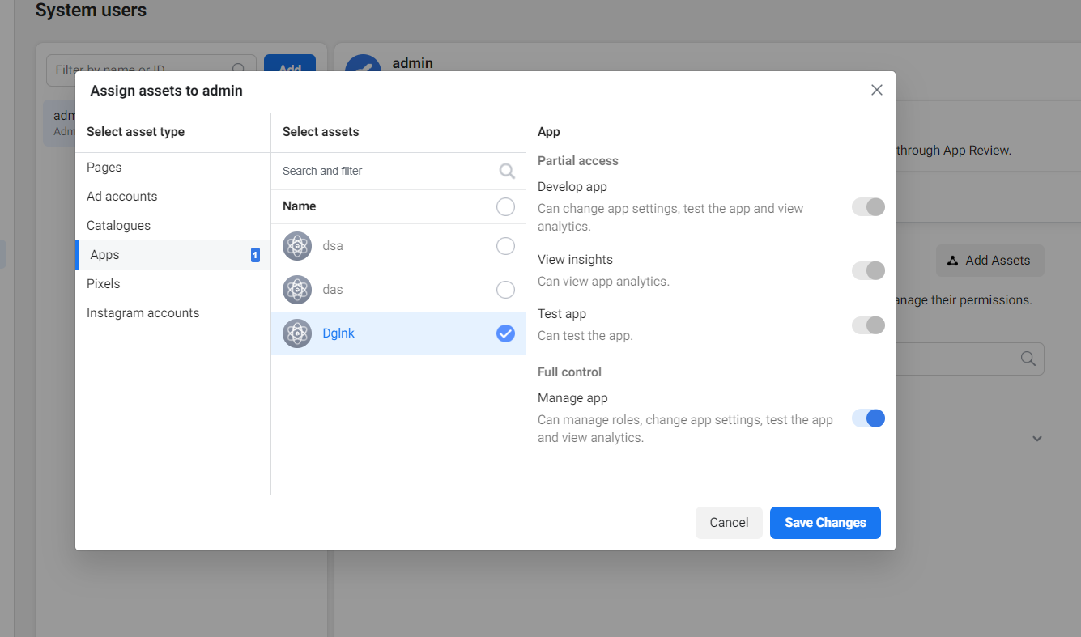1081x637 pixels.
Task: Click the Add Assets icon in background
Action: coord(952,261)
